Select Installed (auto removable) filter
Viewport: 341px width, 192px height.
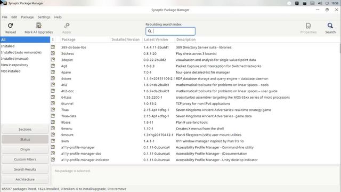coord(25,52)
